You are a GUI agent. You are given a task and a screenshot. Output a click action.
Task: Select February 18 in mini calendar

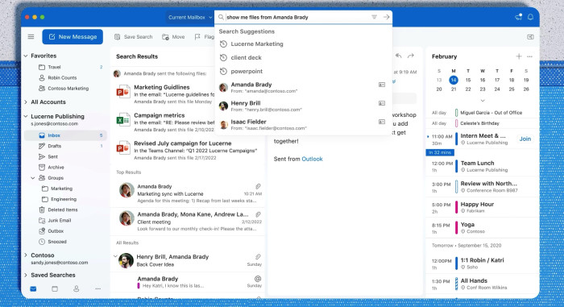pos(511,80)
